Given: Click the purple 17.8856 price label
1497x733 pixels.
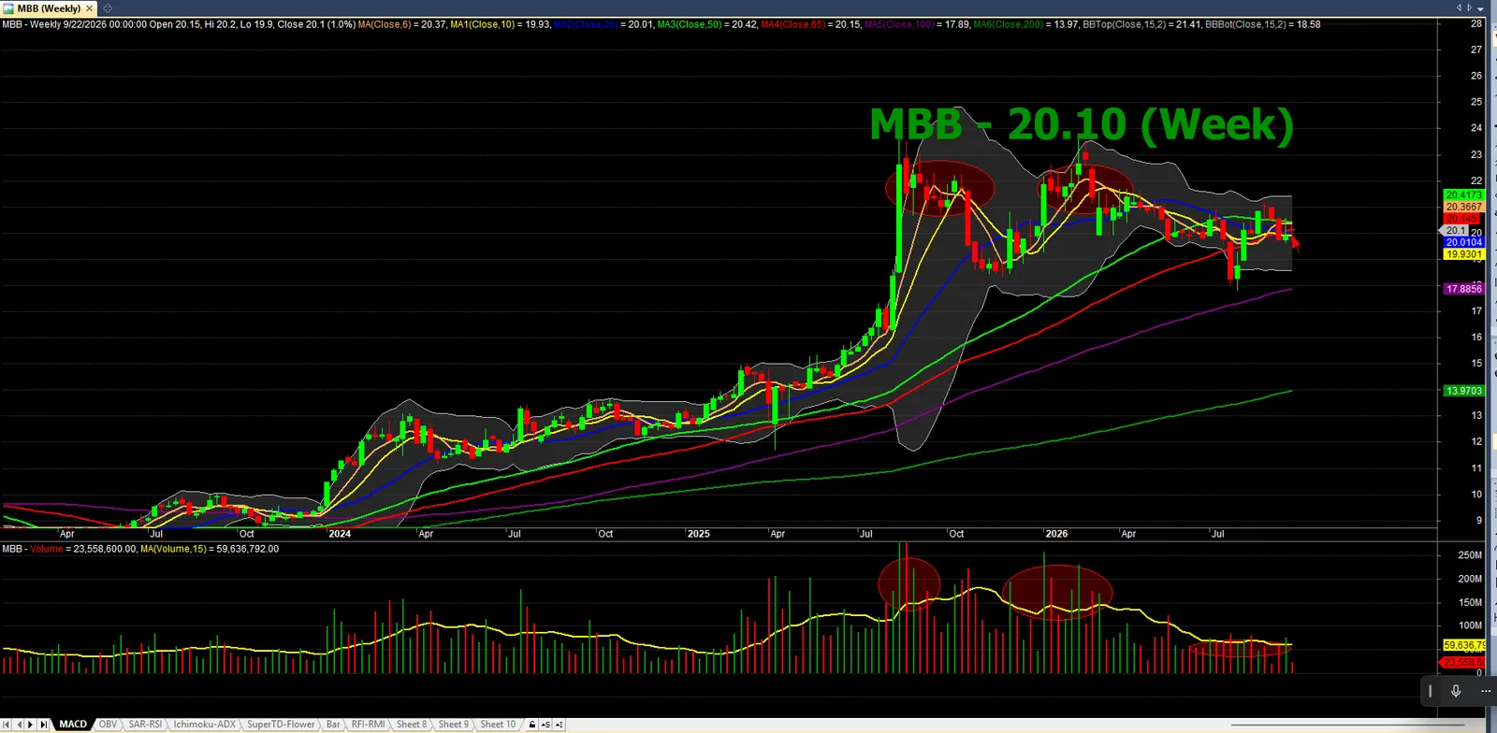Looking at the screenshot, I should coord(1464,289).
